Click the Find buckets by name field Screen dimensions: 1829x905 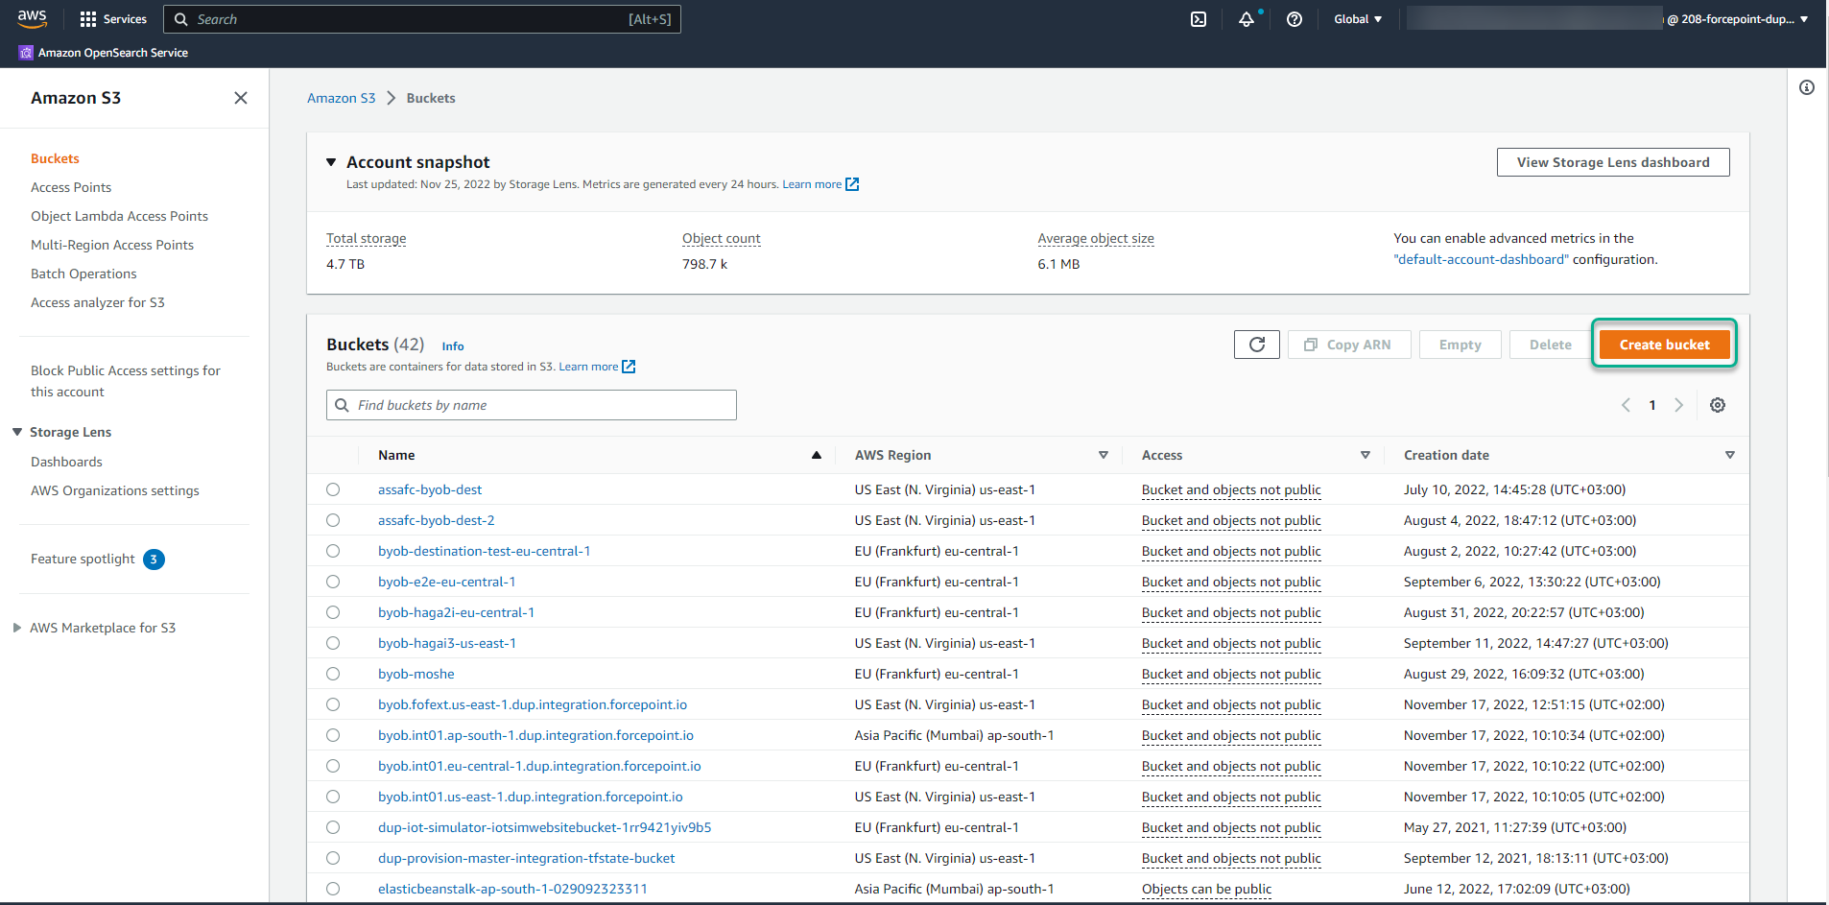point(531,404)
